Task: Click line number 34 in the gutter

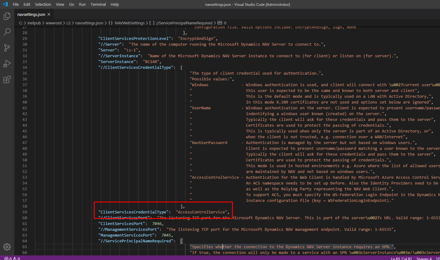Action: (x=25, y=68)
